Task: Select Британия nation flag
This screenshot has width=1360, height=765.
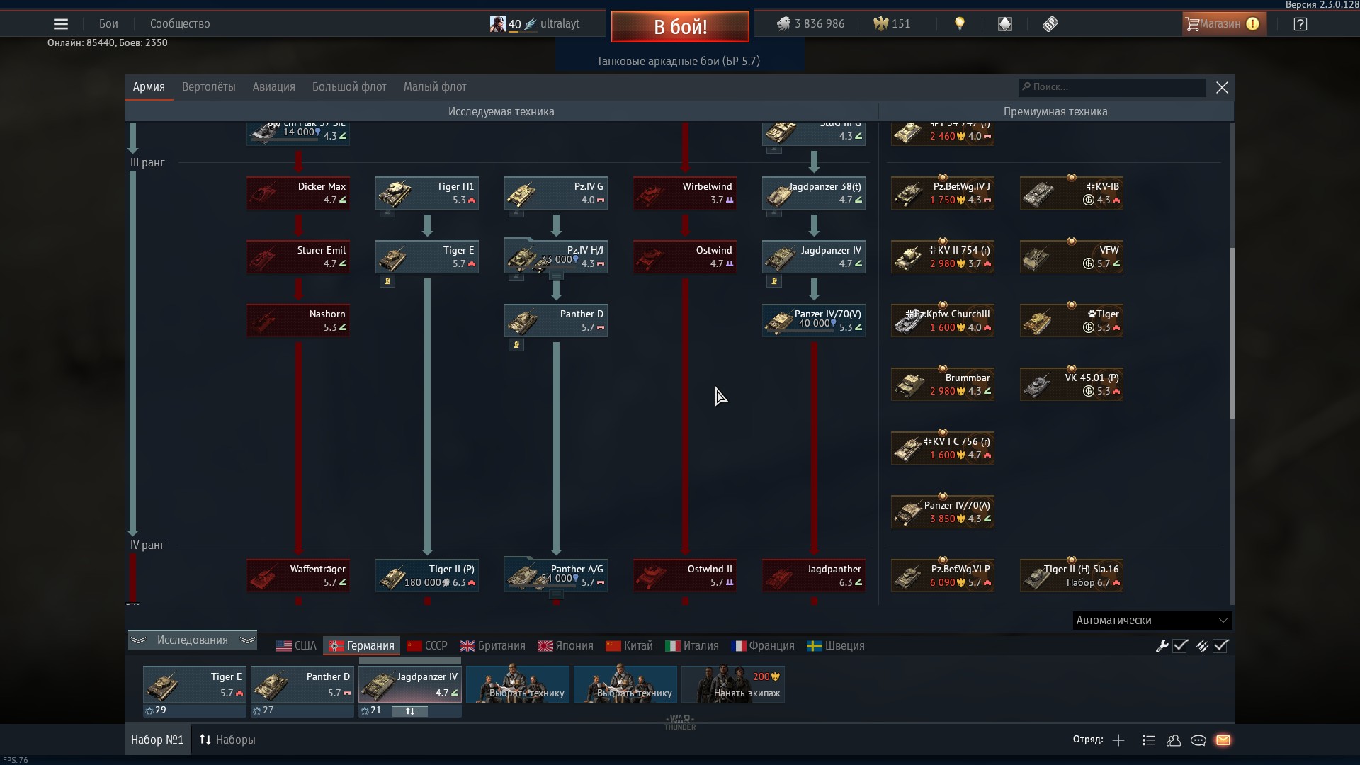Action: coord(492,646)
